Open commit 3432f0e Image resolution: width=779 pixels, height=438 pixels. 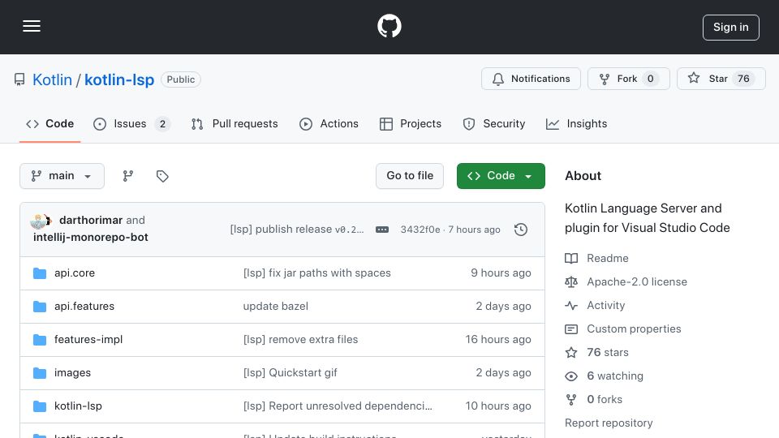click(420, 230)
